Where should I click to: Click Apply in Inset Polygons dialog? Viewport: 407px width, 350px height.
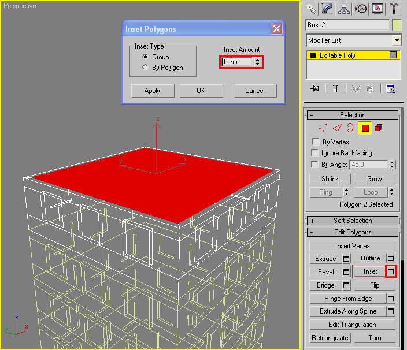click(x=153, y=91)
